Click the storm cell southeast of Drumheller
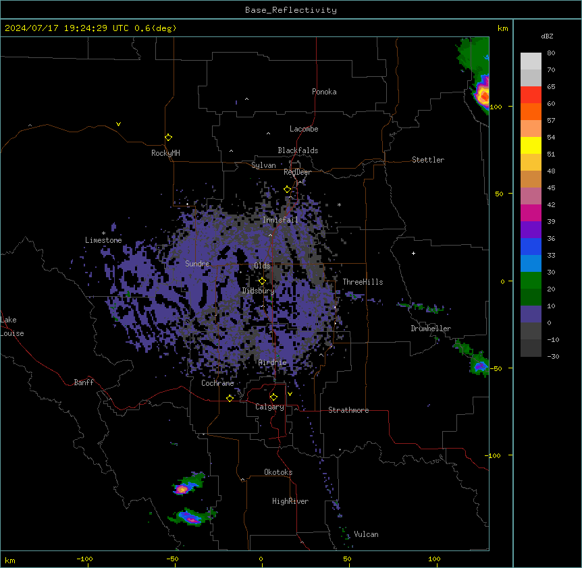 coord(479,364)
